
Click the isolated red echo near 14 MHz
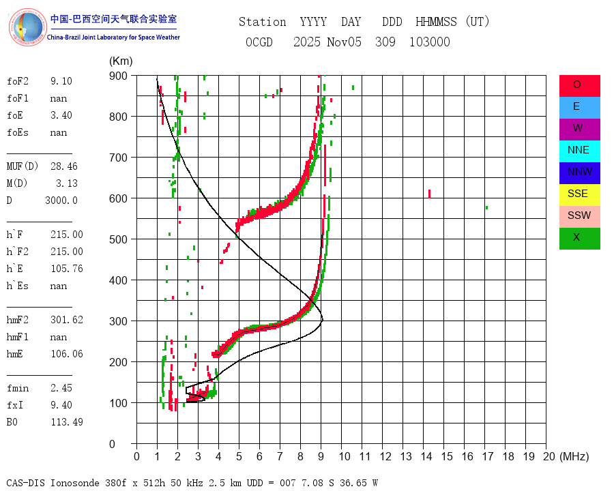click(430, 194)
